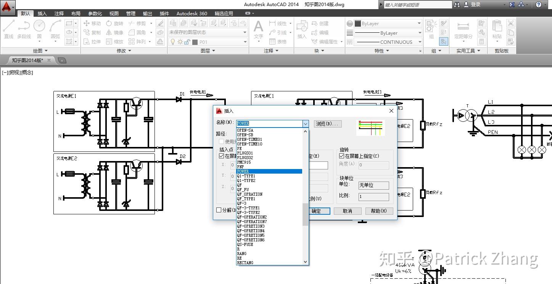This screenshot has height=284, width=552.
Task: Select the 直线 (Line) drawing tool
Action: pyautogui.click(x=9, y=29)
